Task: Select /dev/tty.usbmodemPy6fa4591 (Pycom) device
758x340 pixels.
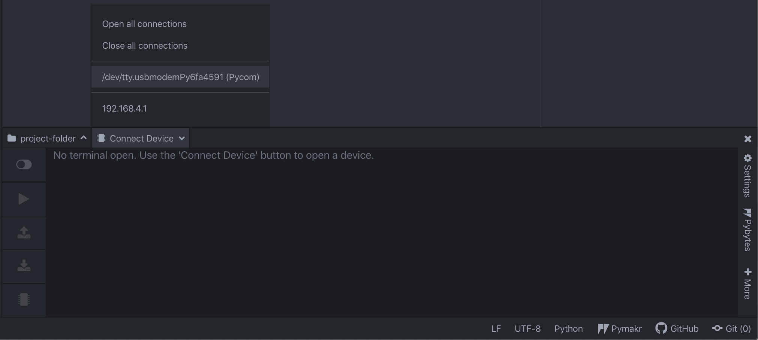Action: [x=180, y=77]
